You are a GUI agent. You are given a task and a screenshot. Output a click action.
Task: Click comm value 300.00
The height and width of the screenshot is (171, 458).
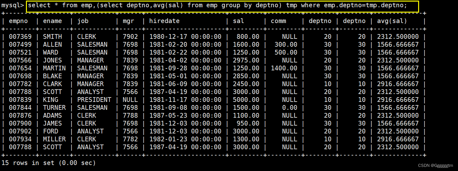point(286,44)
